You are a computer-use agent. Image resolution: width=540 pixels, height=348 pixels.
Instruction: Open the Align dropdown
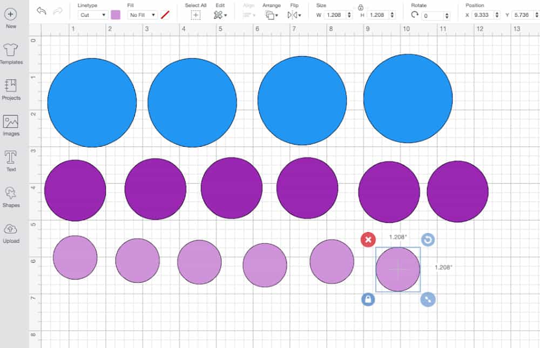click(x=249, y=15)
